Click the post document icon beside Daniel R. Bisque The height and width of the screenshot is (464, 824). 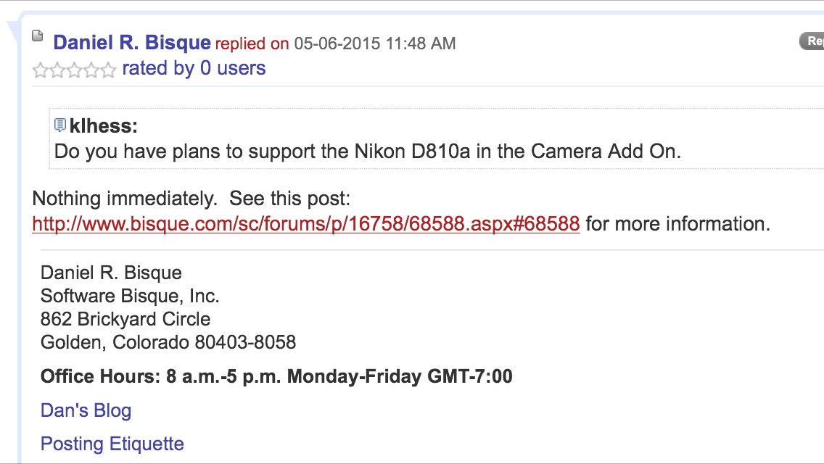[38, 36]
